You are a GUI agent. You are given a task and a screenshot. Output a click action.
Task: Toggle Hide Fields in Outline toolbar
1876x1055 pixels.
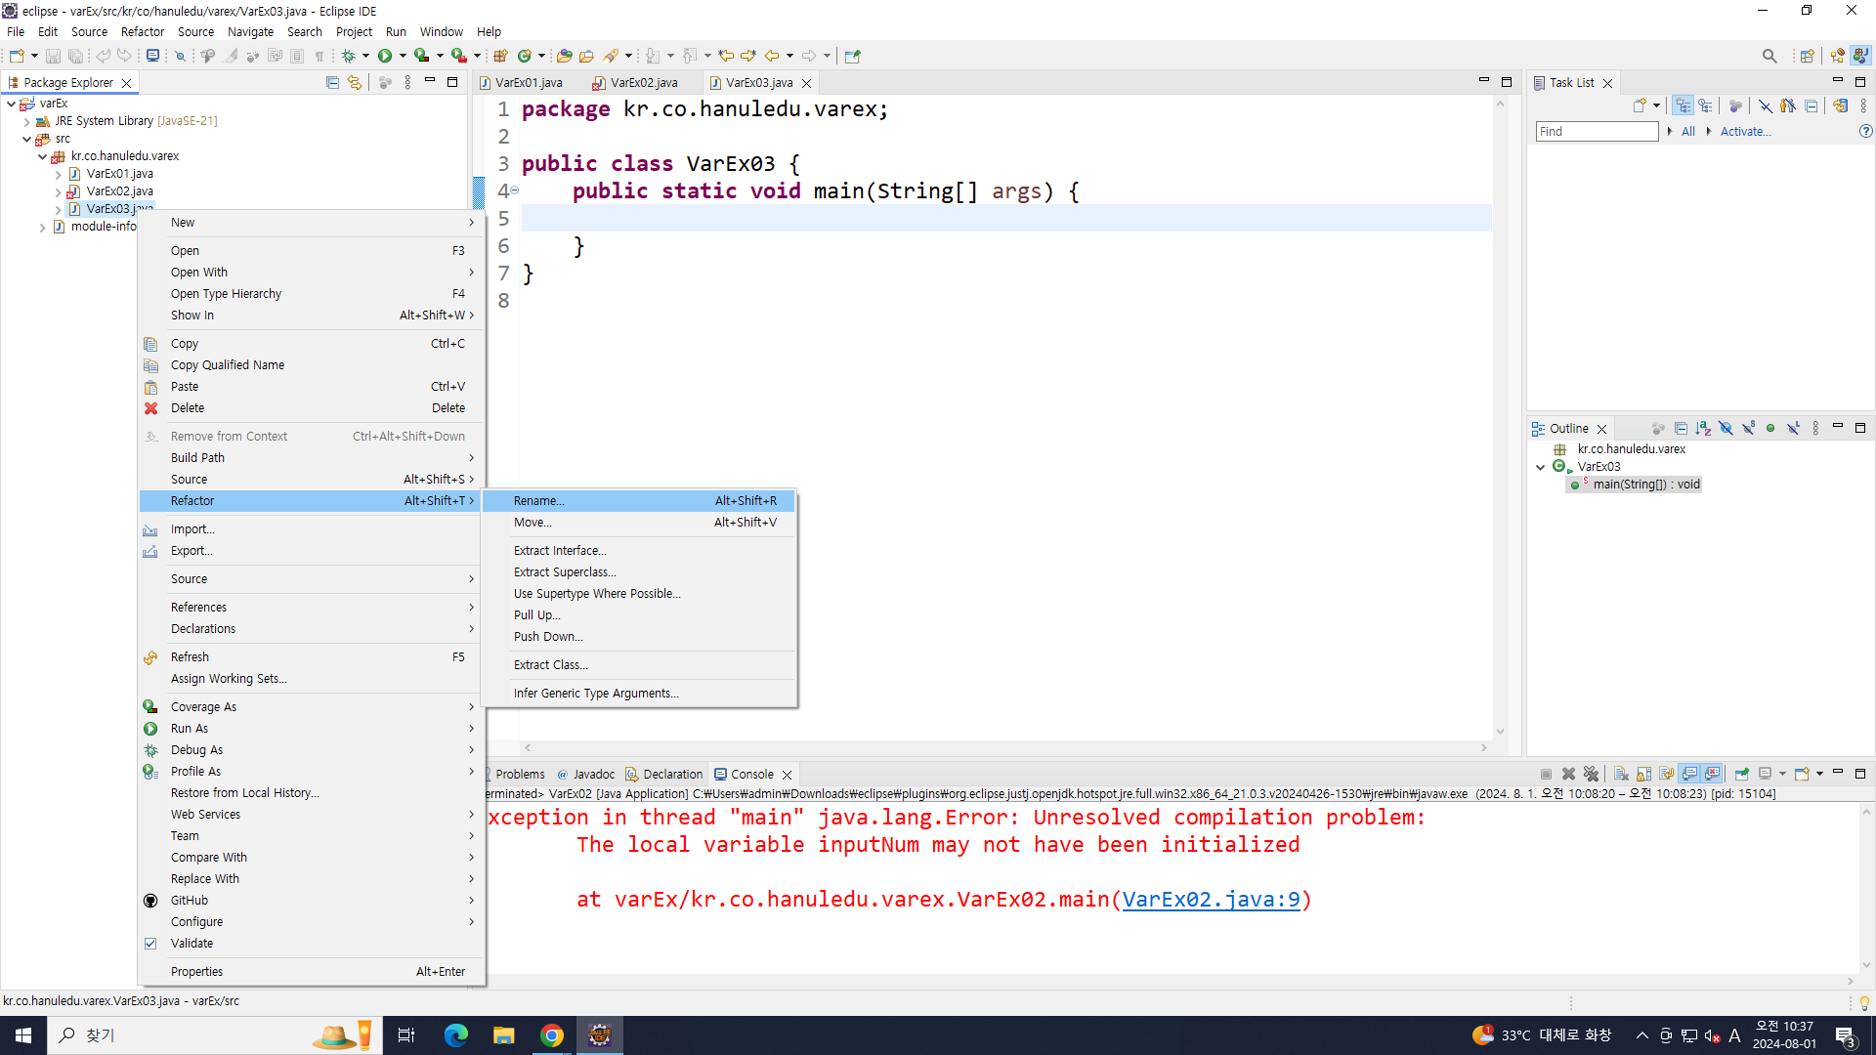[x=1726, y=429]
